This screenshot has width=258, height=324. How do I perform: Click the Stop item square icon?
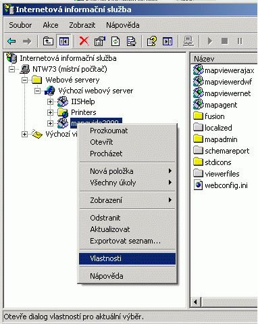coord(224,41)
